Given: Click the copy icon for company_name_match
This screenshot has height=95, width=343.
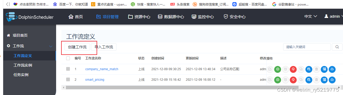Looking at the screenshot, I should pos(301,69).
